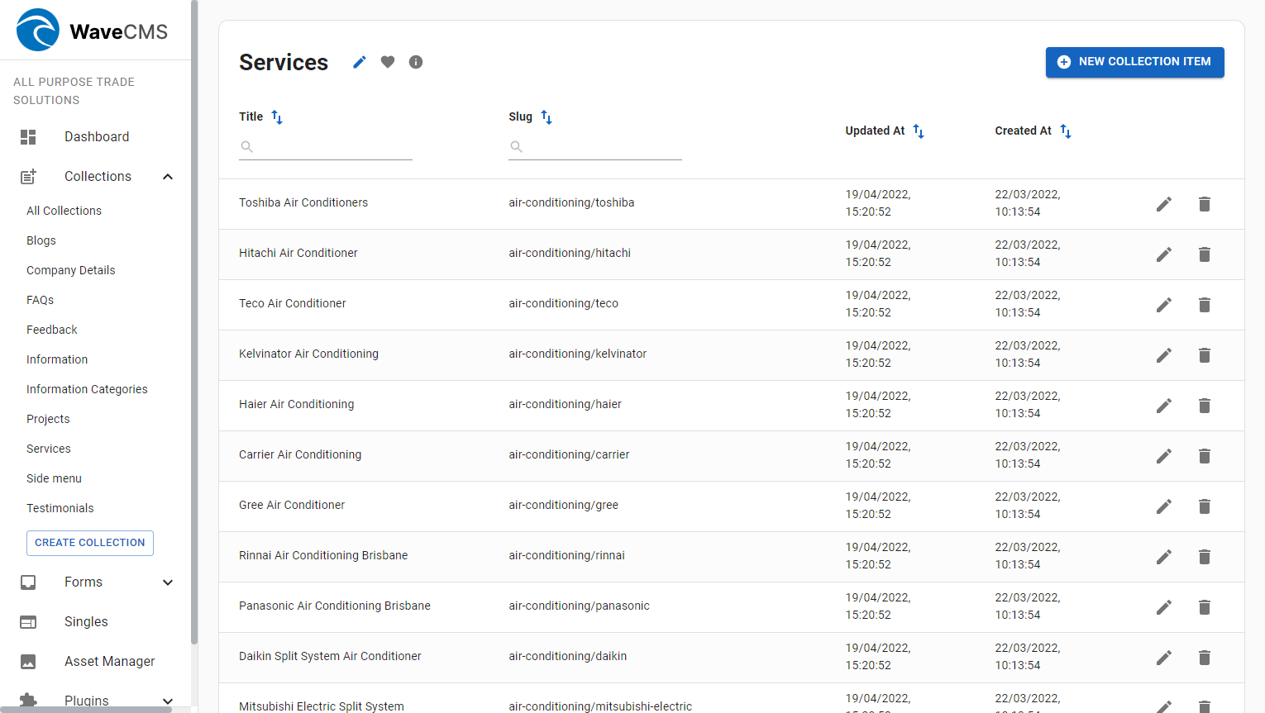Edit Carrier Air Conditioning row
Screen dimensions: 1265x713
click(x=1164, y=456)
